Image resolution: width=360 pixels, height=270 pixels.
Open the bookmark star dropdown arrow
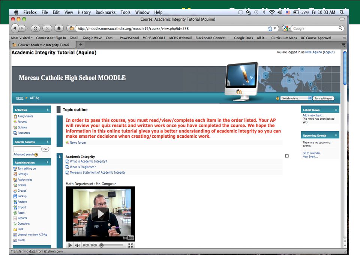(x=275, y=28)
